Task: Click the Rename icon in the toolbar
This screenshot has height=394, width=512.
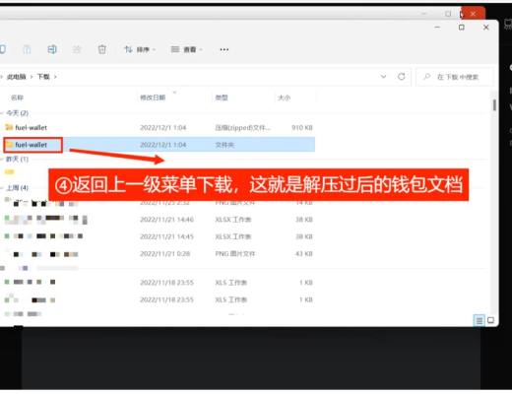Action: (x=52, y=49)
